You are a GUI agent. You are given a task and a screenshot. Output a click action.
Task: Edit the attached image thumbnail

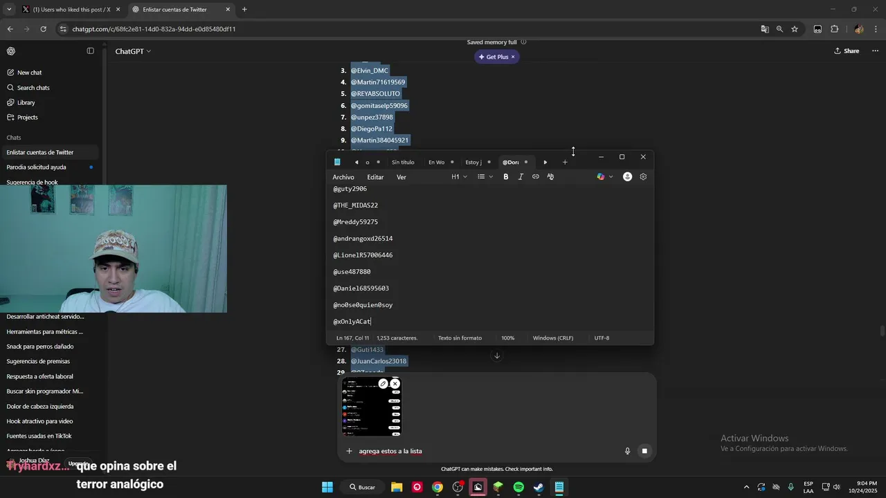(383, 384)
